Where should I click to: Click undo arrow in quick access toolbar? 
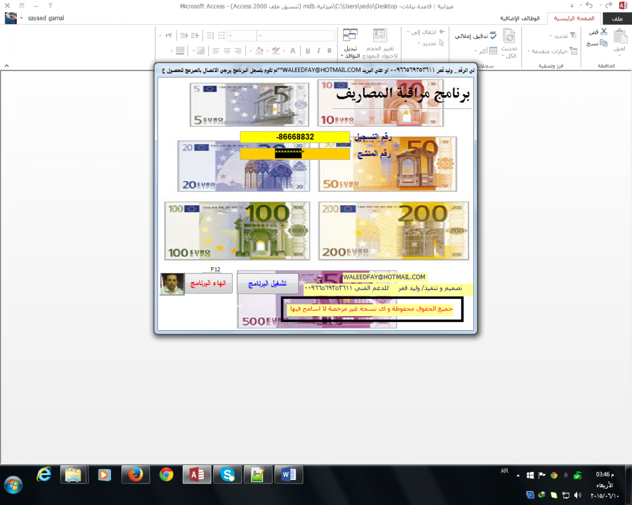[590, 5]
